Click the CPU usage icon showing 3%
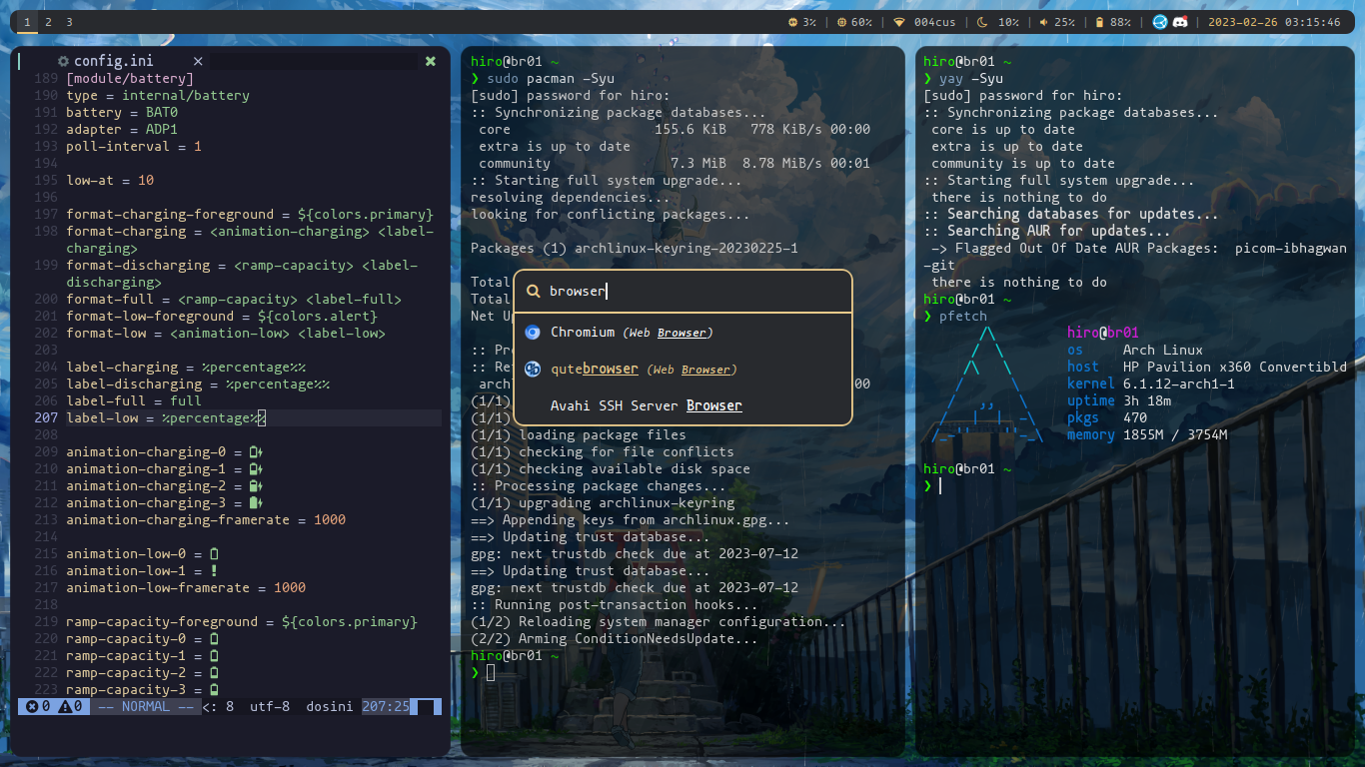This screenshot has width=1365, height=767. pos(793,21)
